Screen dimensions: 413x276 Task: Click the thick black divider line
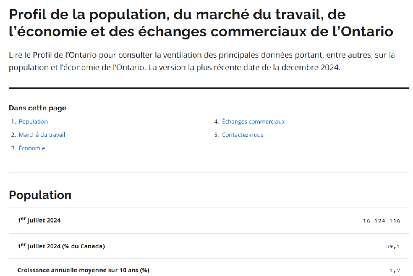209,88
